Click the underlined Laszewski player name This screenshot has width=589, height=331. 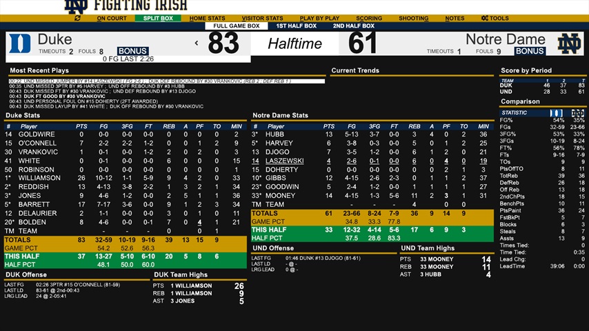click(x=284, y=161)
